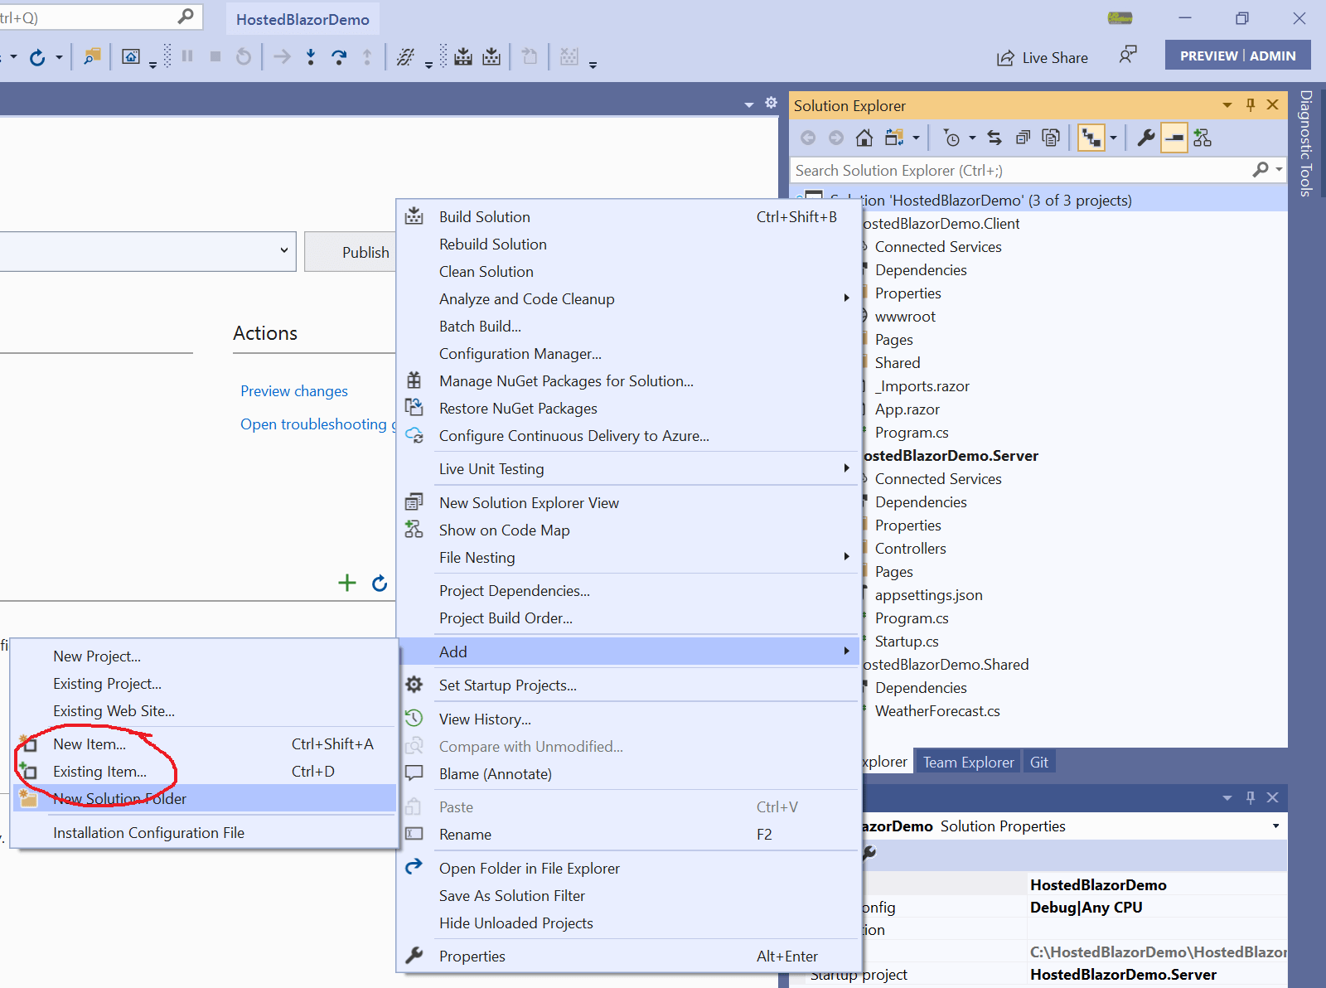Expand the pending changes filter dropdown arrow
This screenshot has width=1326, height=988.
click(972, 138)
